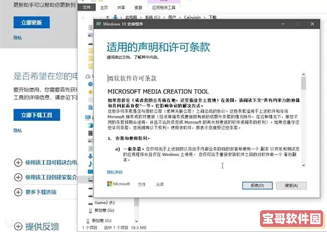This screenshot has height=232, width=327.
Task: Select Cairuiqin in the address breadcrumb
Action: 192,17
